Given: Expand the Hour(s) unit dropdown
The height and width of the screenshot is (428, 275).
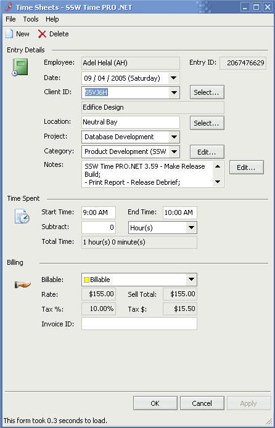Looking at the screenshot, I should 191,227.
